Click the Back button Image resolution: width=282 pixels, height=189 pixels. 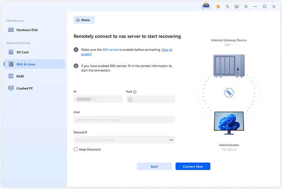click(154, 166)
